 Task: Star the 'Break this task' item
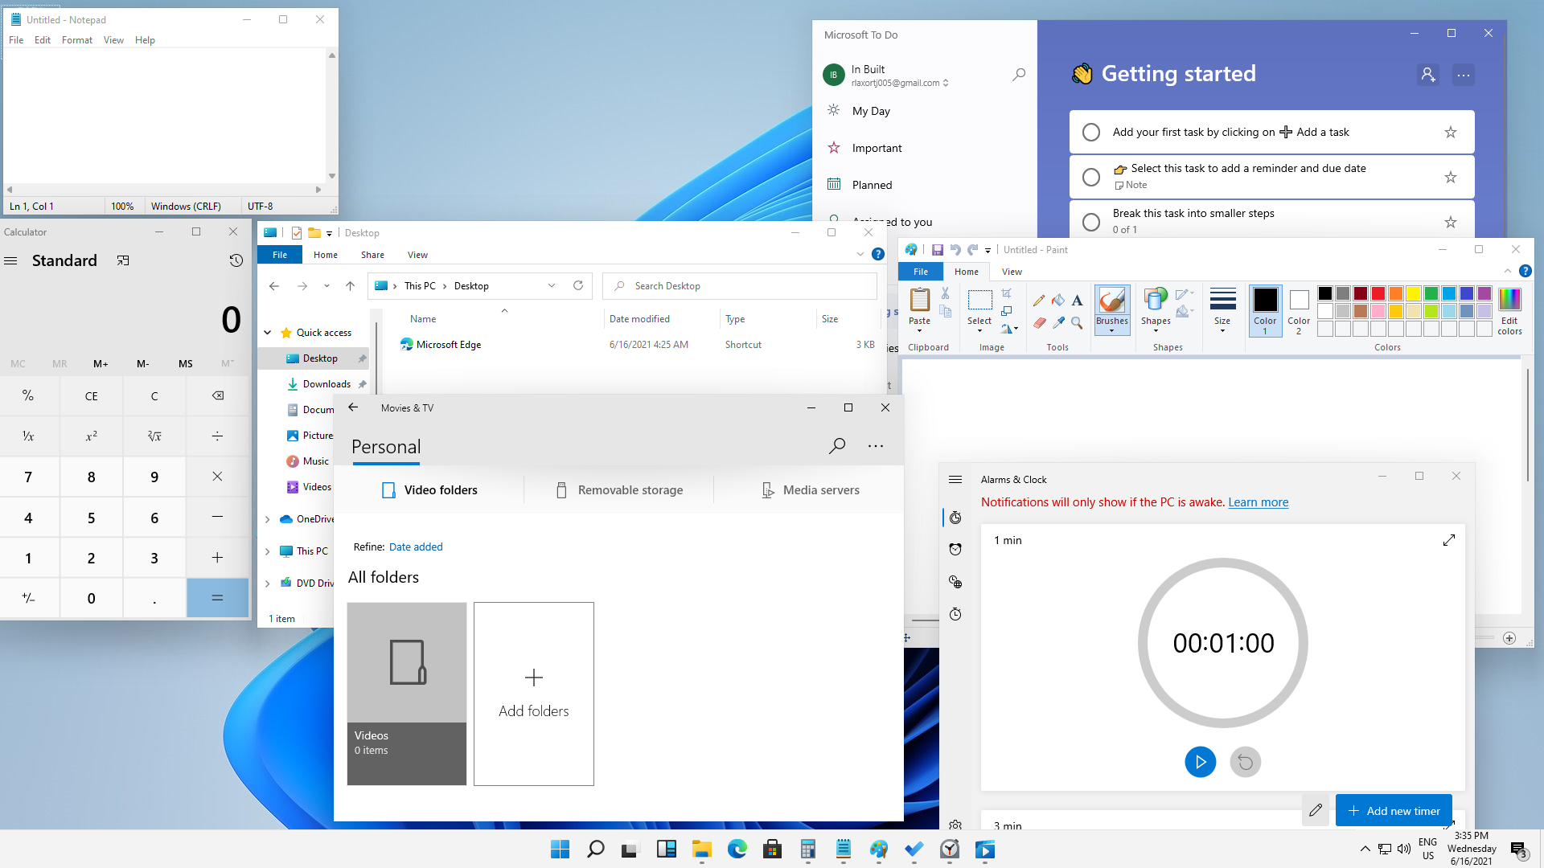pos(1451,222)
